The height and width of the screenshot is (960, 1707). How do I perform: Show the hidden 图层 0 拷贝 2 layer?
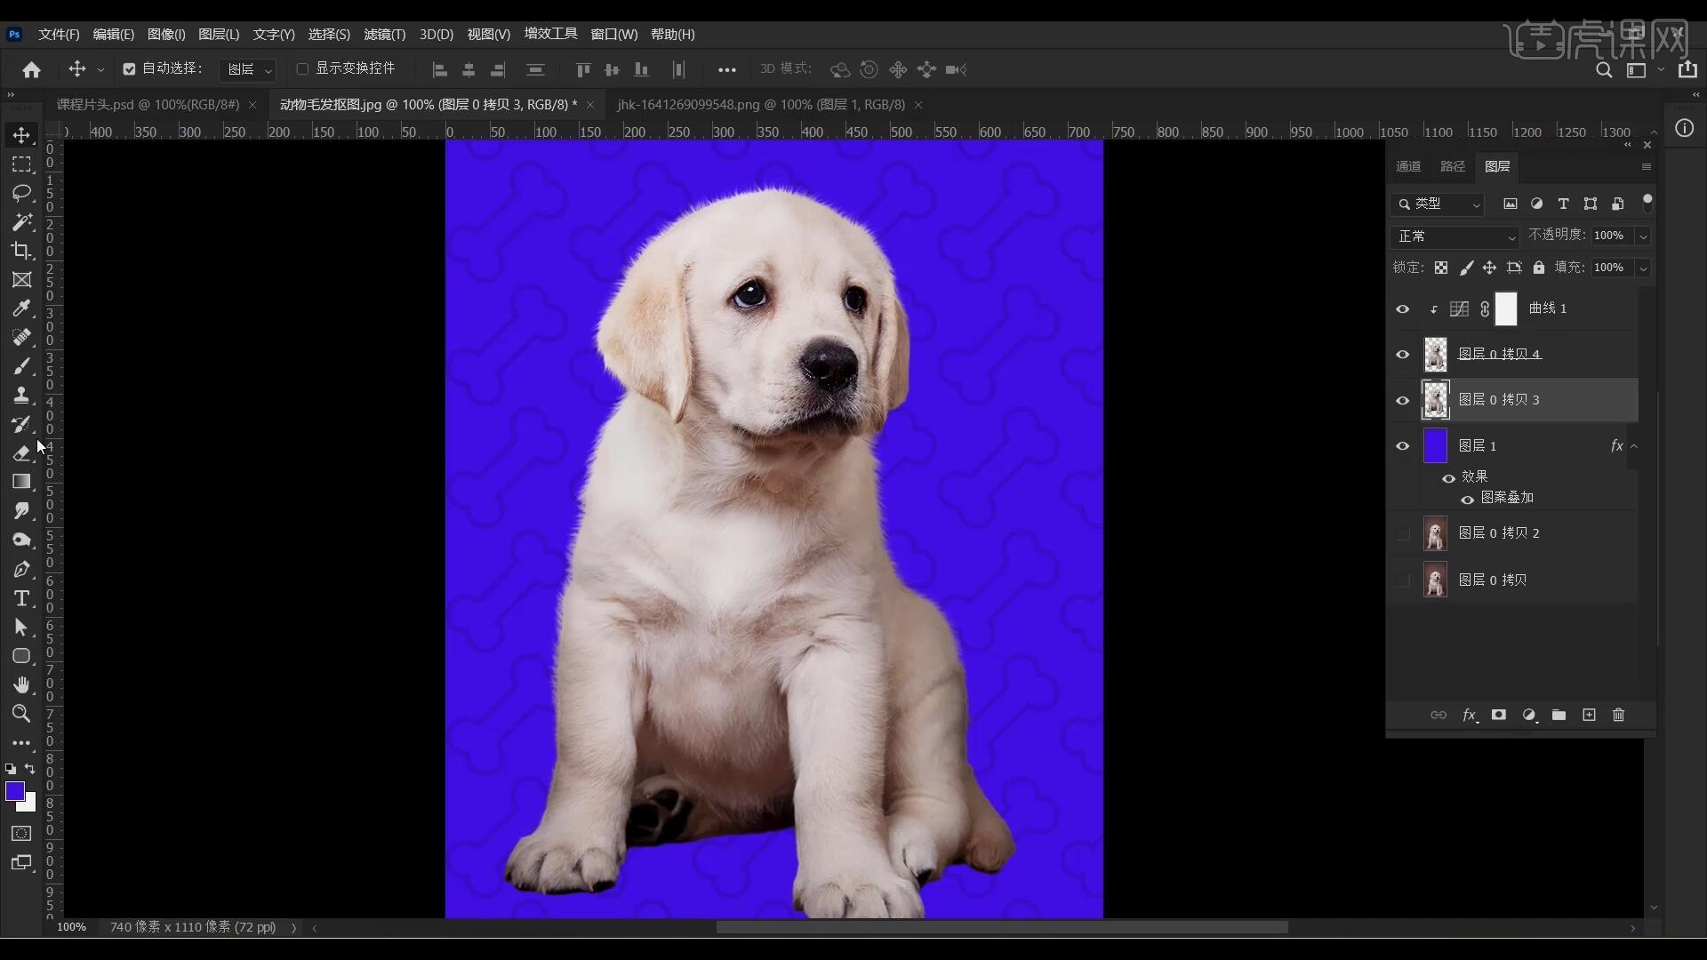(1403, 533)
